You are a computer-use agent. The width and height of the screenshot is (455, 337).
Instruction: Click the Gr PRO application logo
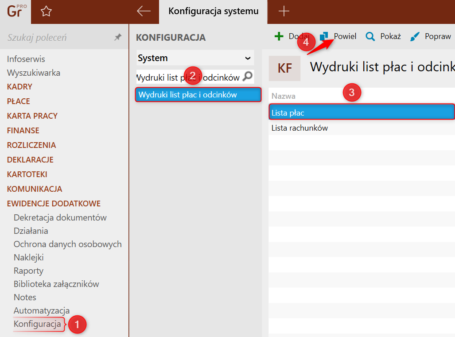pos(16,11)
